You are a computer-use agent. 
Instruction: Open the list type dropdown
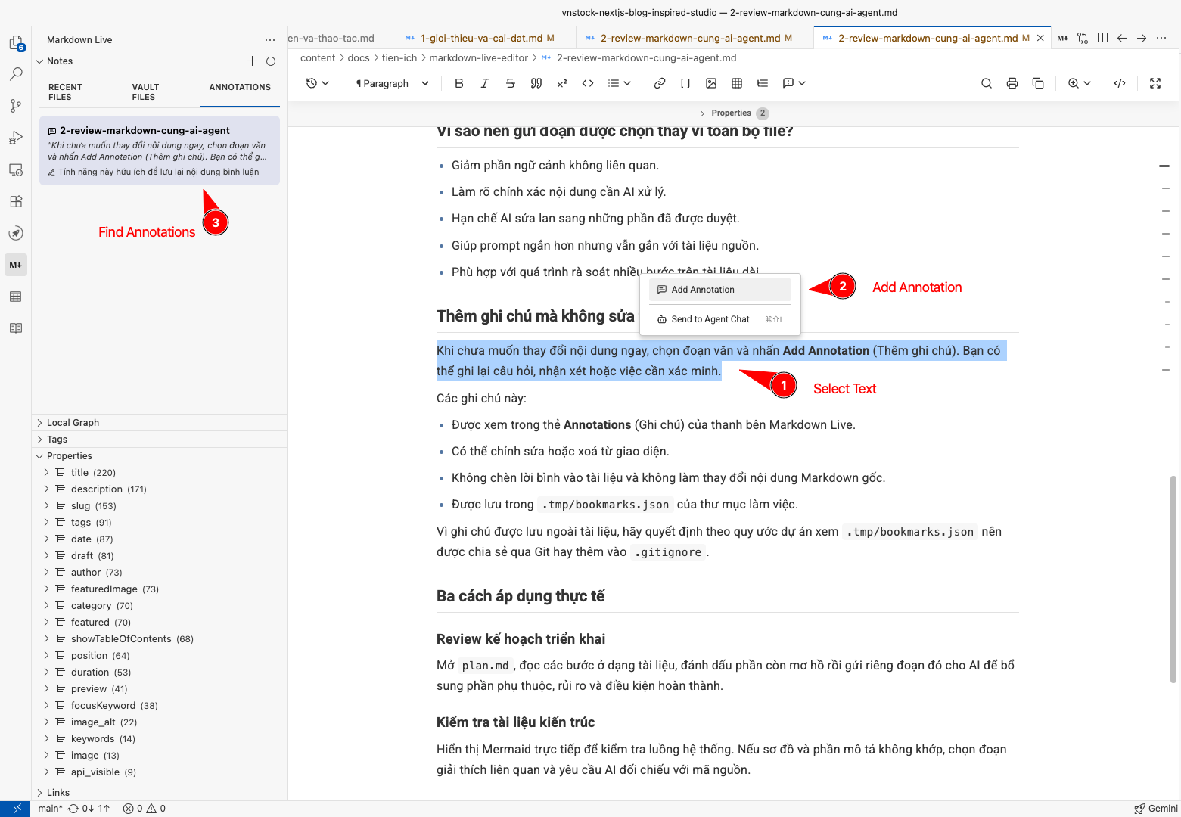620,83
